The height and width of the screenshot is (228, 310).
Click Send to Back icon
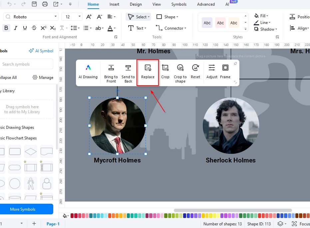point(128,74)
